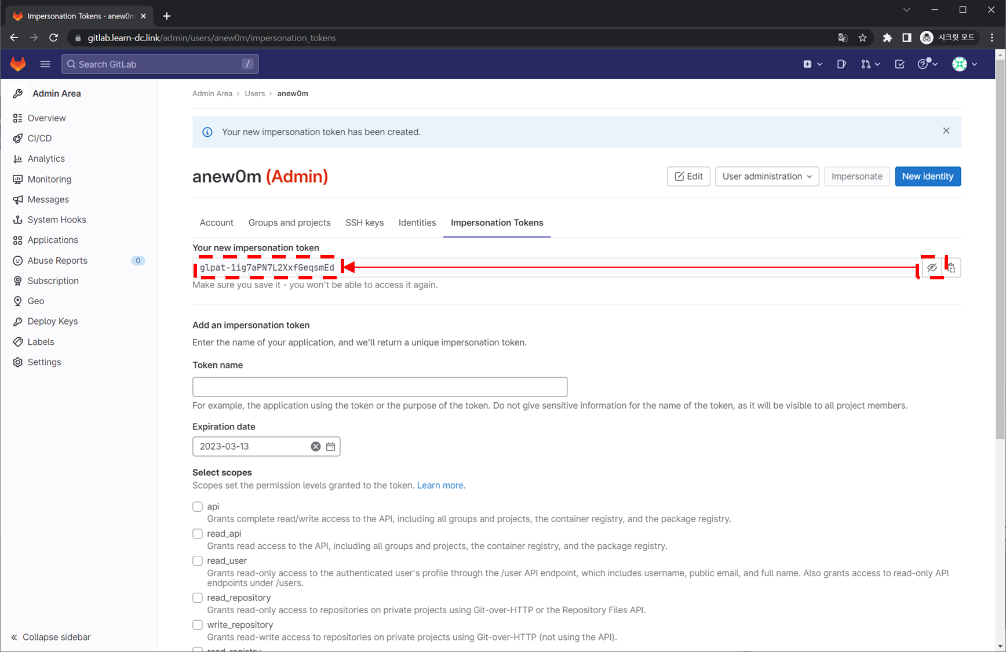The height and width of the screenshot is (652, 1006).
Task: Clear the expiration date field
Action: pos(315,446)
